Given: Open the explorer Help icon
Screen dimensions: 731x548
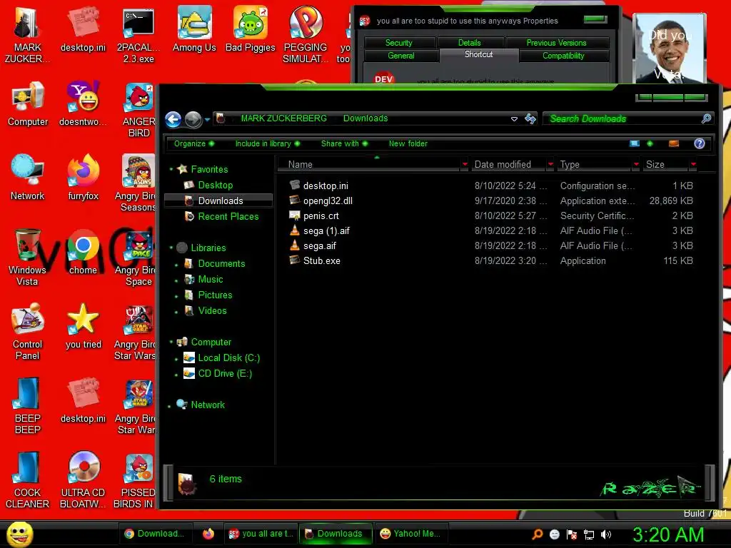Looking at the screenshot, I should pyautogui.click(x=699, y=143).
